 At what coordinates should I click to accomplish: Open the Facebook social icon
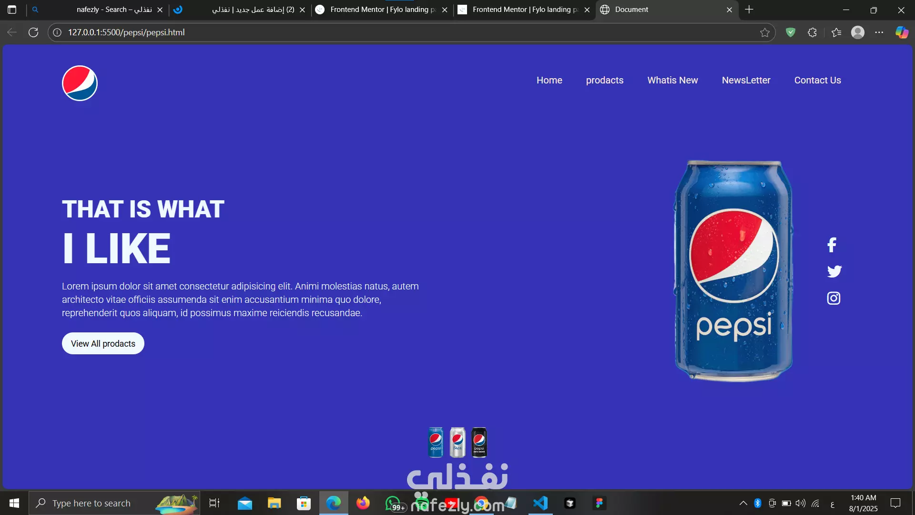pos(832,245)
